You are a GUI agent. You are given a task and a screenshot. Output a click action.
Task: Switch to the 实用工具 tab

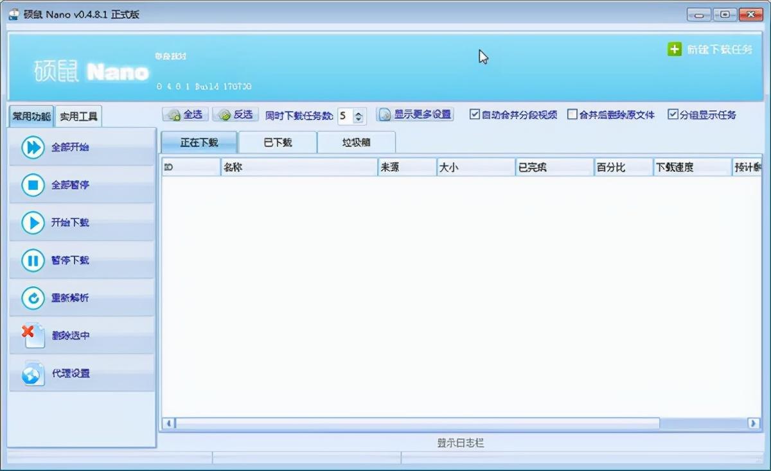click(78, 116)
